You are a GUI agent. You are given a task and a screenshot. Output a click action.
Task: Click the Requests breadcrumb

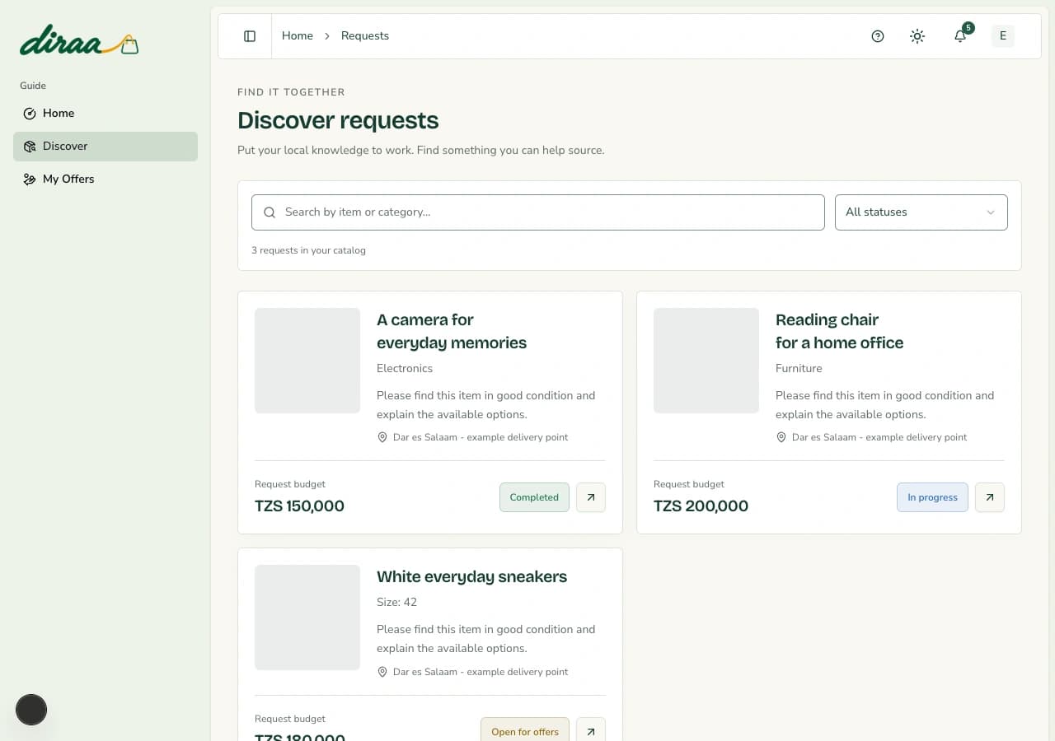365,36
